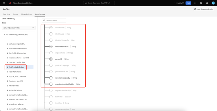Click the Adobe Experience Platform title
Viewport: 217px width, 111px height.
pyautogui.click(x=23, y=3)
